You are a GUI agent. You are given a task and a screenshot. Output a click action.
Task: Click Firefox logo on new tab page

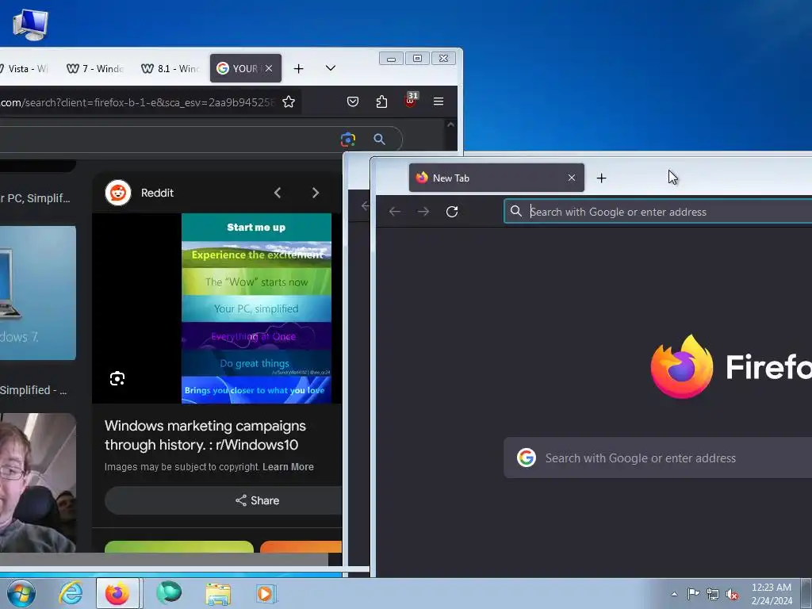click(x=681, y=366)
